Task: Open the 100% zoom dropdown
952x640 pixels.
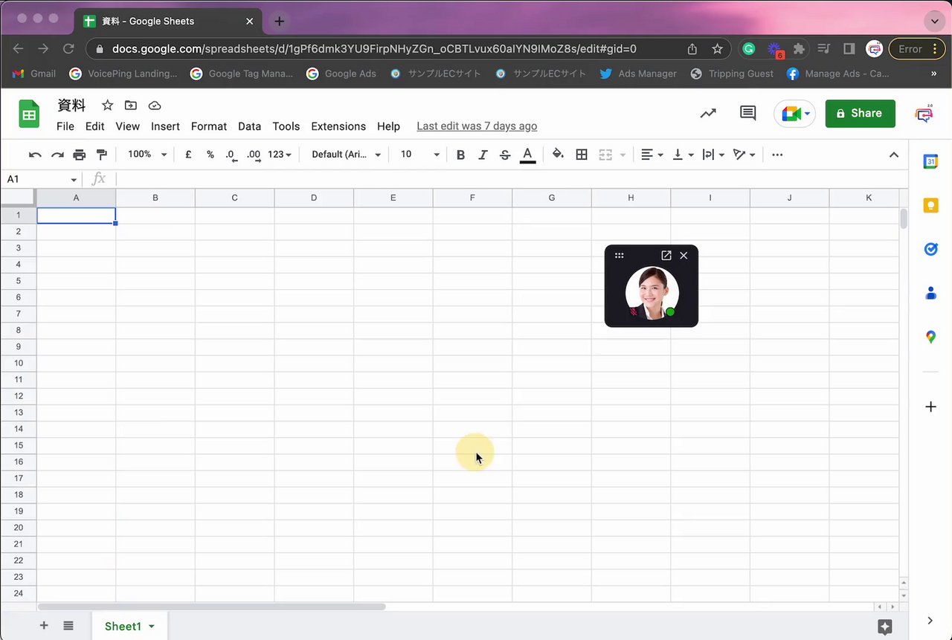Action: 147,155
